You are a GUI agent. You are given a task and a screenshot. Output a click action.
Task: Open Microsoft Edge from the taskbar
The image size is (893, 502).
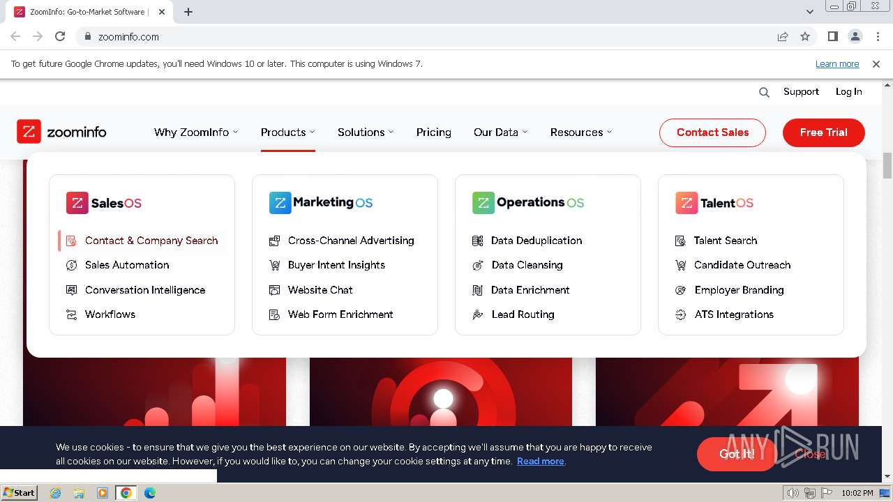click(x=149, y=493)
